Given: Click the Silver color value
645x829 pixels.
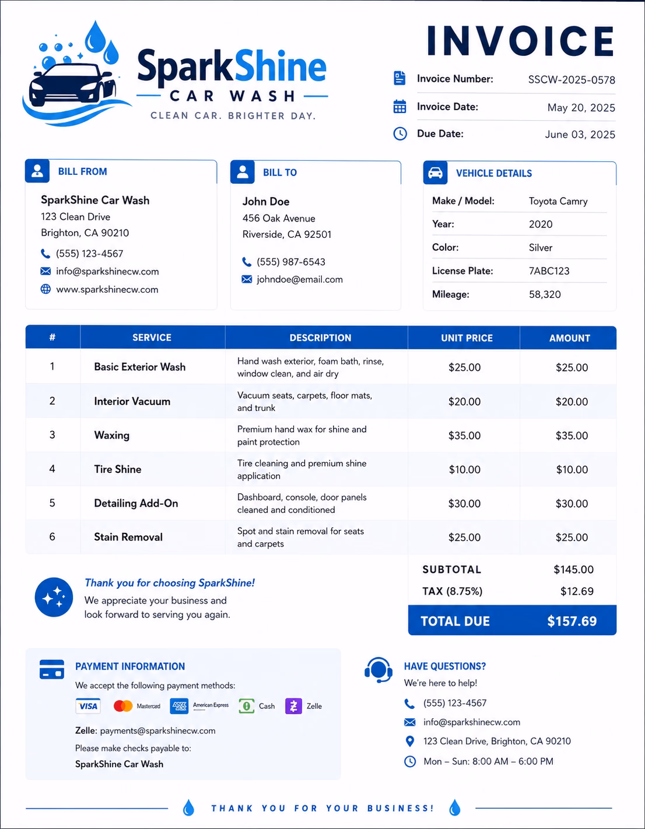Looking at the screenshot, I should [541, 247].
